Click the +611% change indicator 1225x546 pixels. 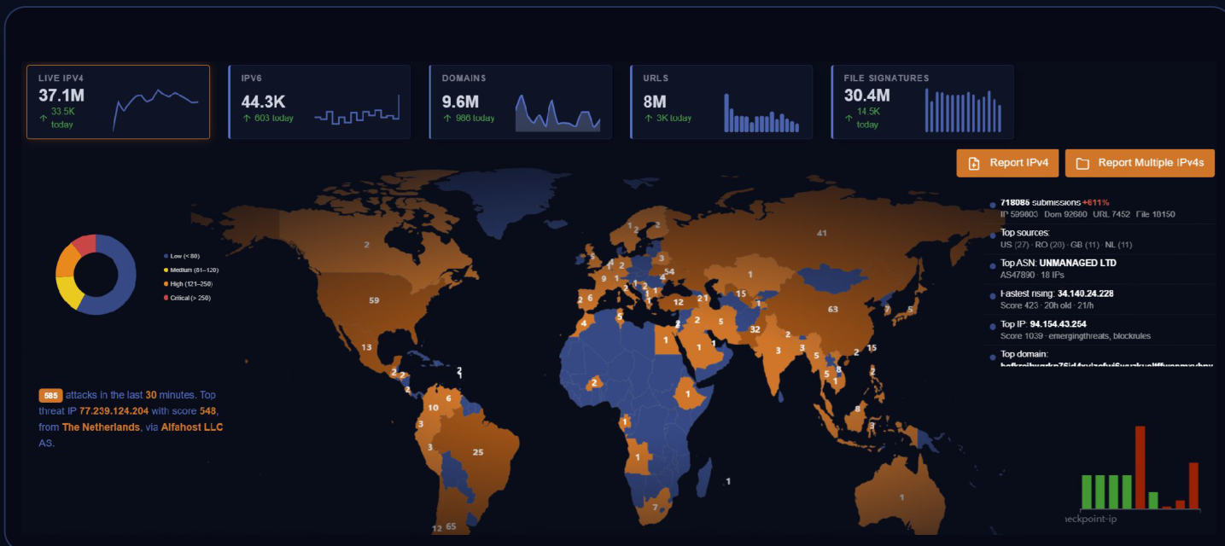click(1096, 202)
